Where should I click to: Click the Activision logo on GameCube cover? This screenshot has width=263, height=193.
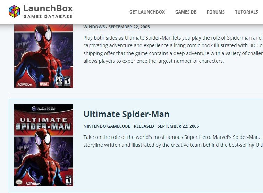(33, 183)
